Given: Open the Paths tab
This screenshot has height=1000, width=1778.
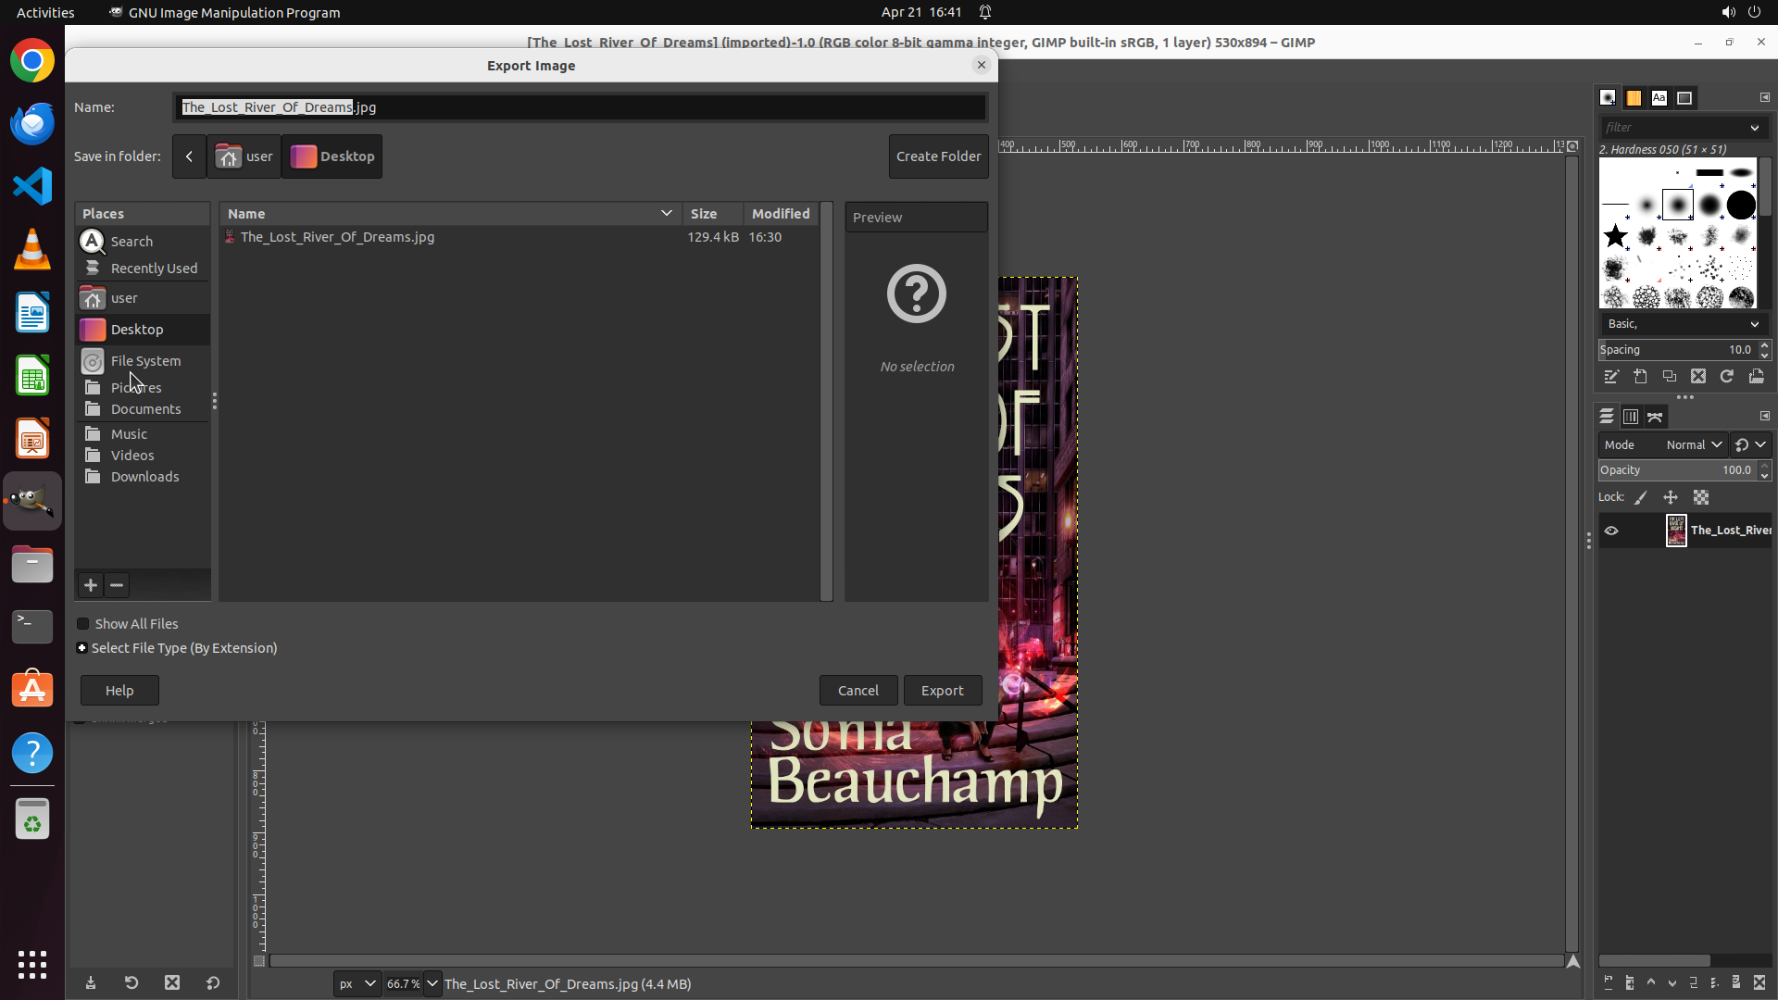Looking at the screenshot, I should tap(1656, 417).
